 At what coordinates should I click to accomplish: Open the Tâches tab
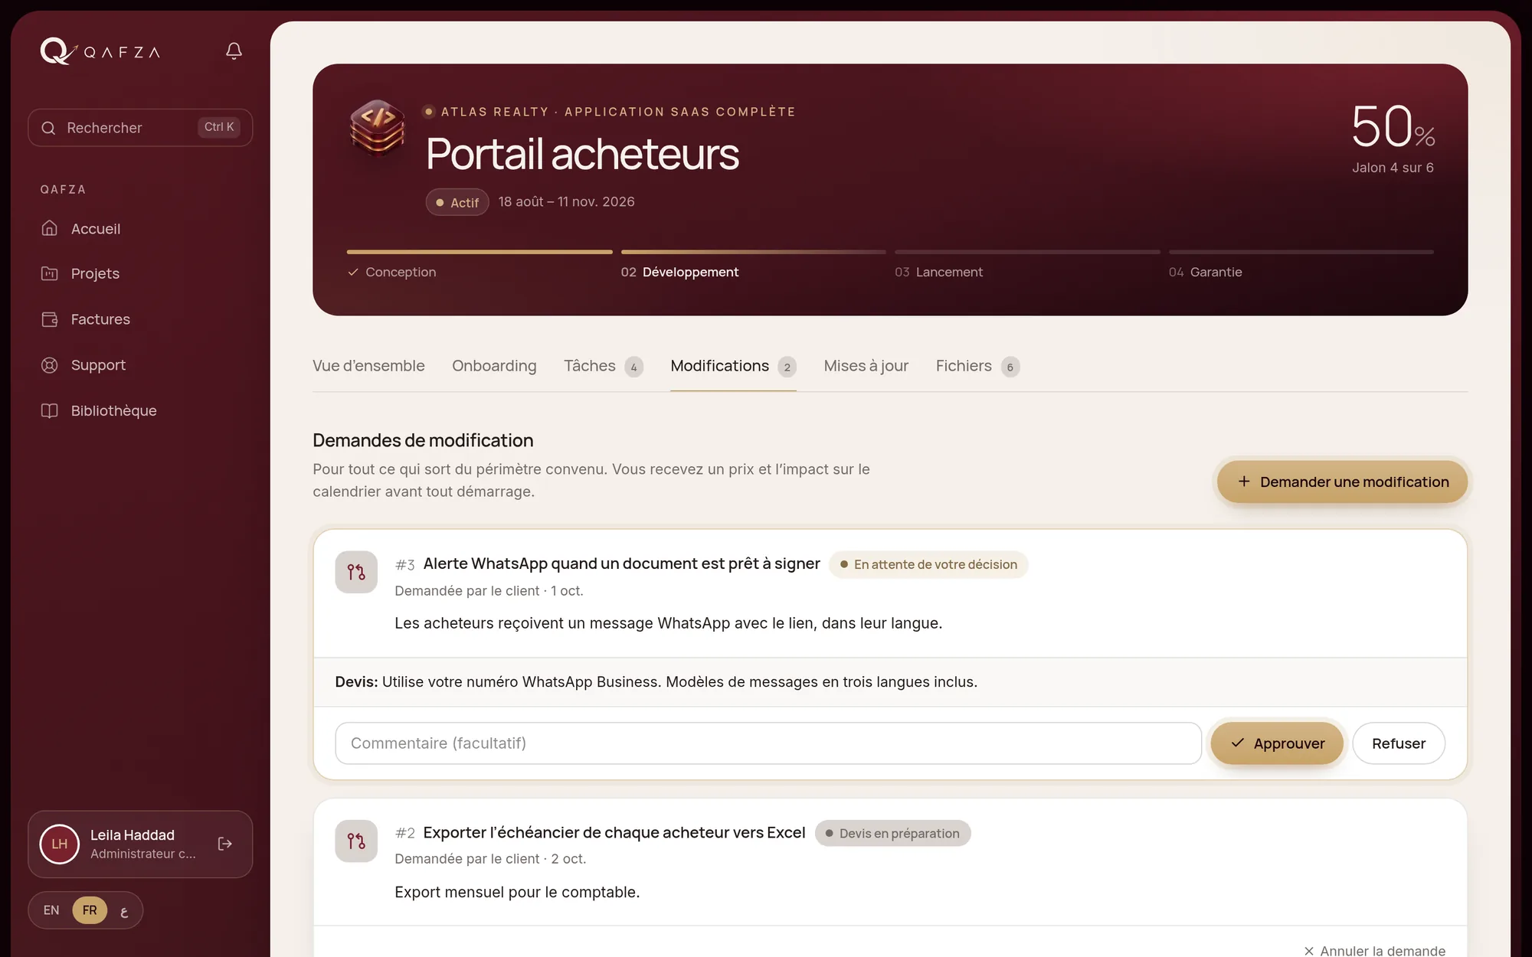point(604,367)
